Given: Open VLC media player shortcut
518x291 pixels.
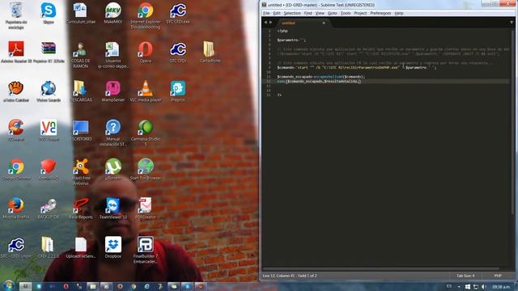Looking at the screenshot, I should coord(146,91).
